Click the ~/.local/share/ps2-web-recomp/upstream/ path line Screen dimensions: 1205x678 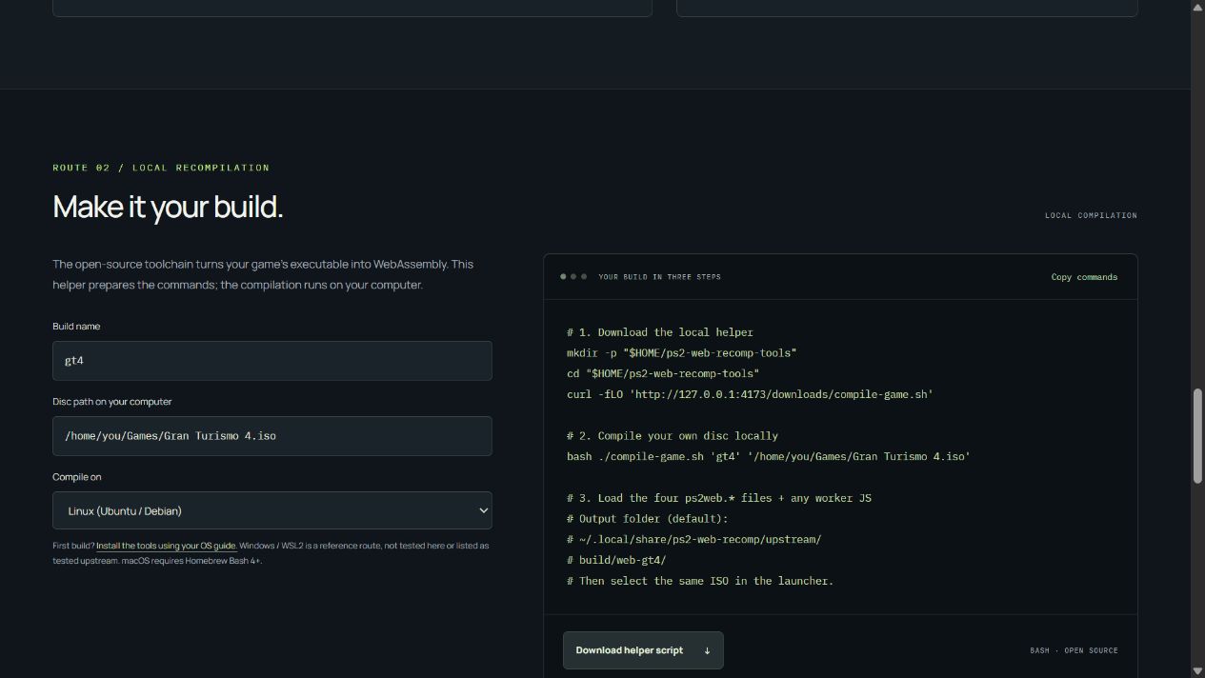point(693,539)
